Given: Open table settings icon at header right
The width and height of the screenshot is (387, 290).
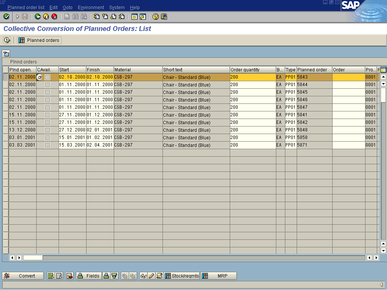Looking at the screenshot, I should coord(383,70).
